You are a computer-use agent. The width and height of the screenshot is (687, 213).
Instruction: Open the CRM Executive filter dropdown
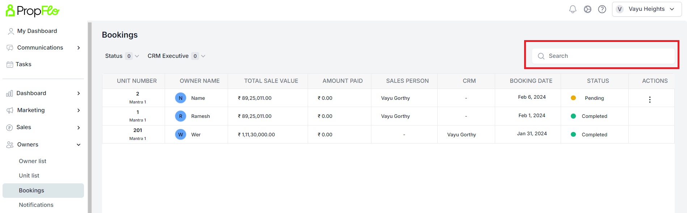click(x=176, y=56)
